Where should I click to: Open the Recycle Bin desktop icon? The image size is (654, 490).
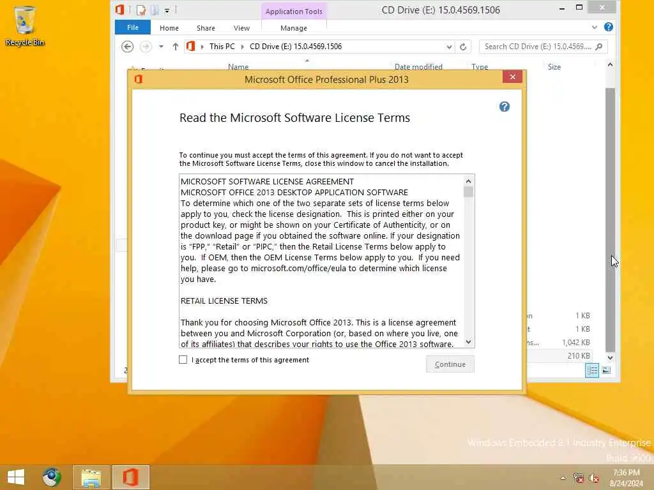[25, 26]
